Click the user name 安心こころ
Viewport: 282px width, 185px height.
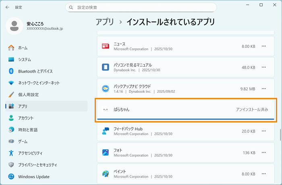35,24
